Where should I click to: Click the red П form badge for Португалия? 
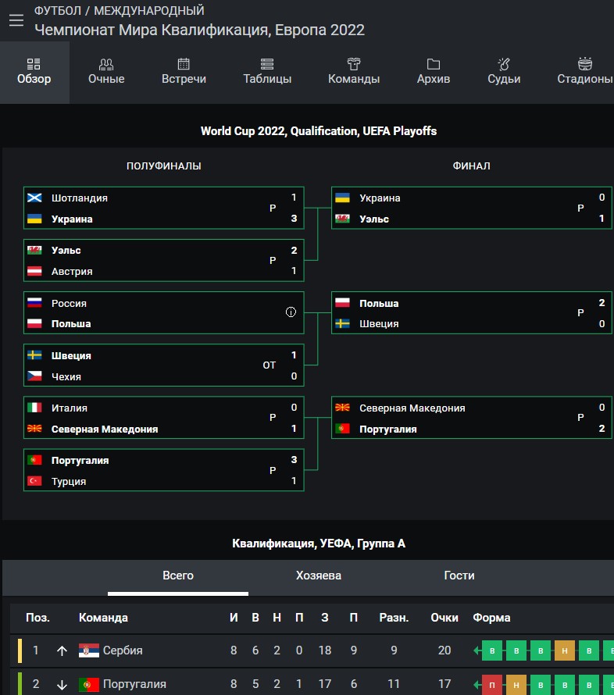(x=491, y=685)
